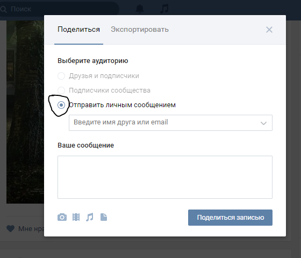Click the Поиск search field in the header
The height and width of the screenshot is (258, 301).
coord(60,9)
